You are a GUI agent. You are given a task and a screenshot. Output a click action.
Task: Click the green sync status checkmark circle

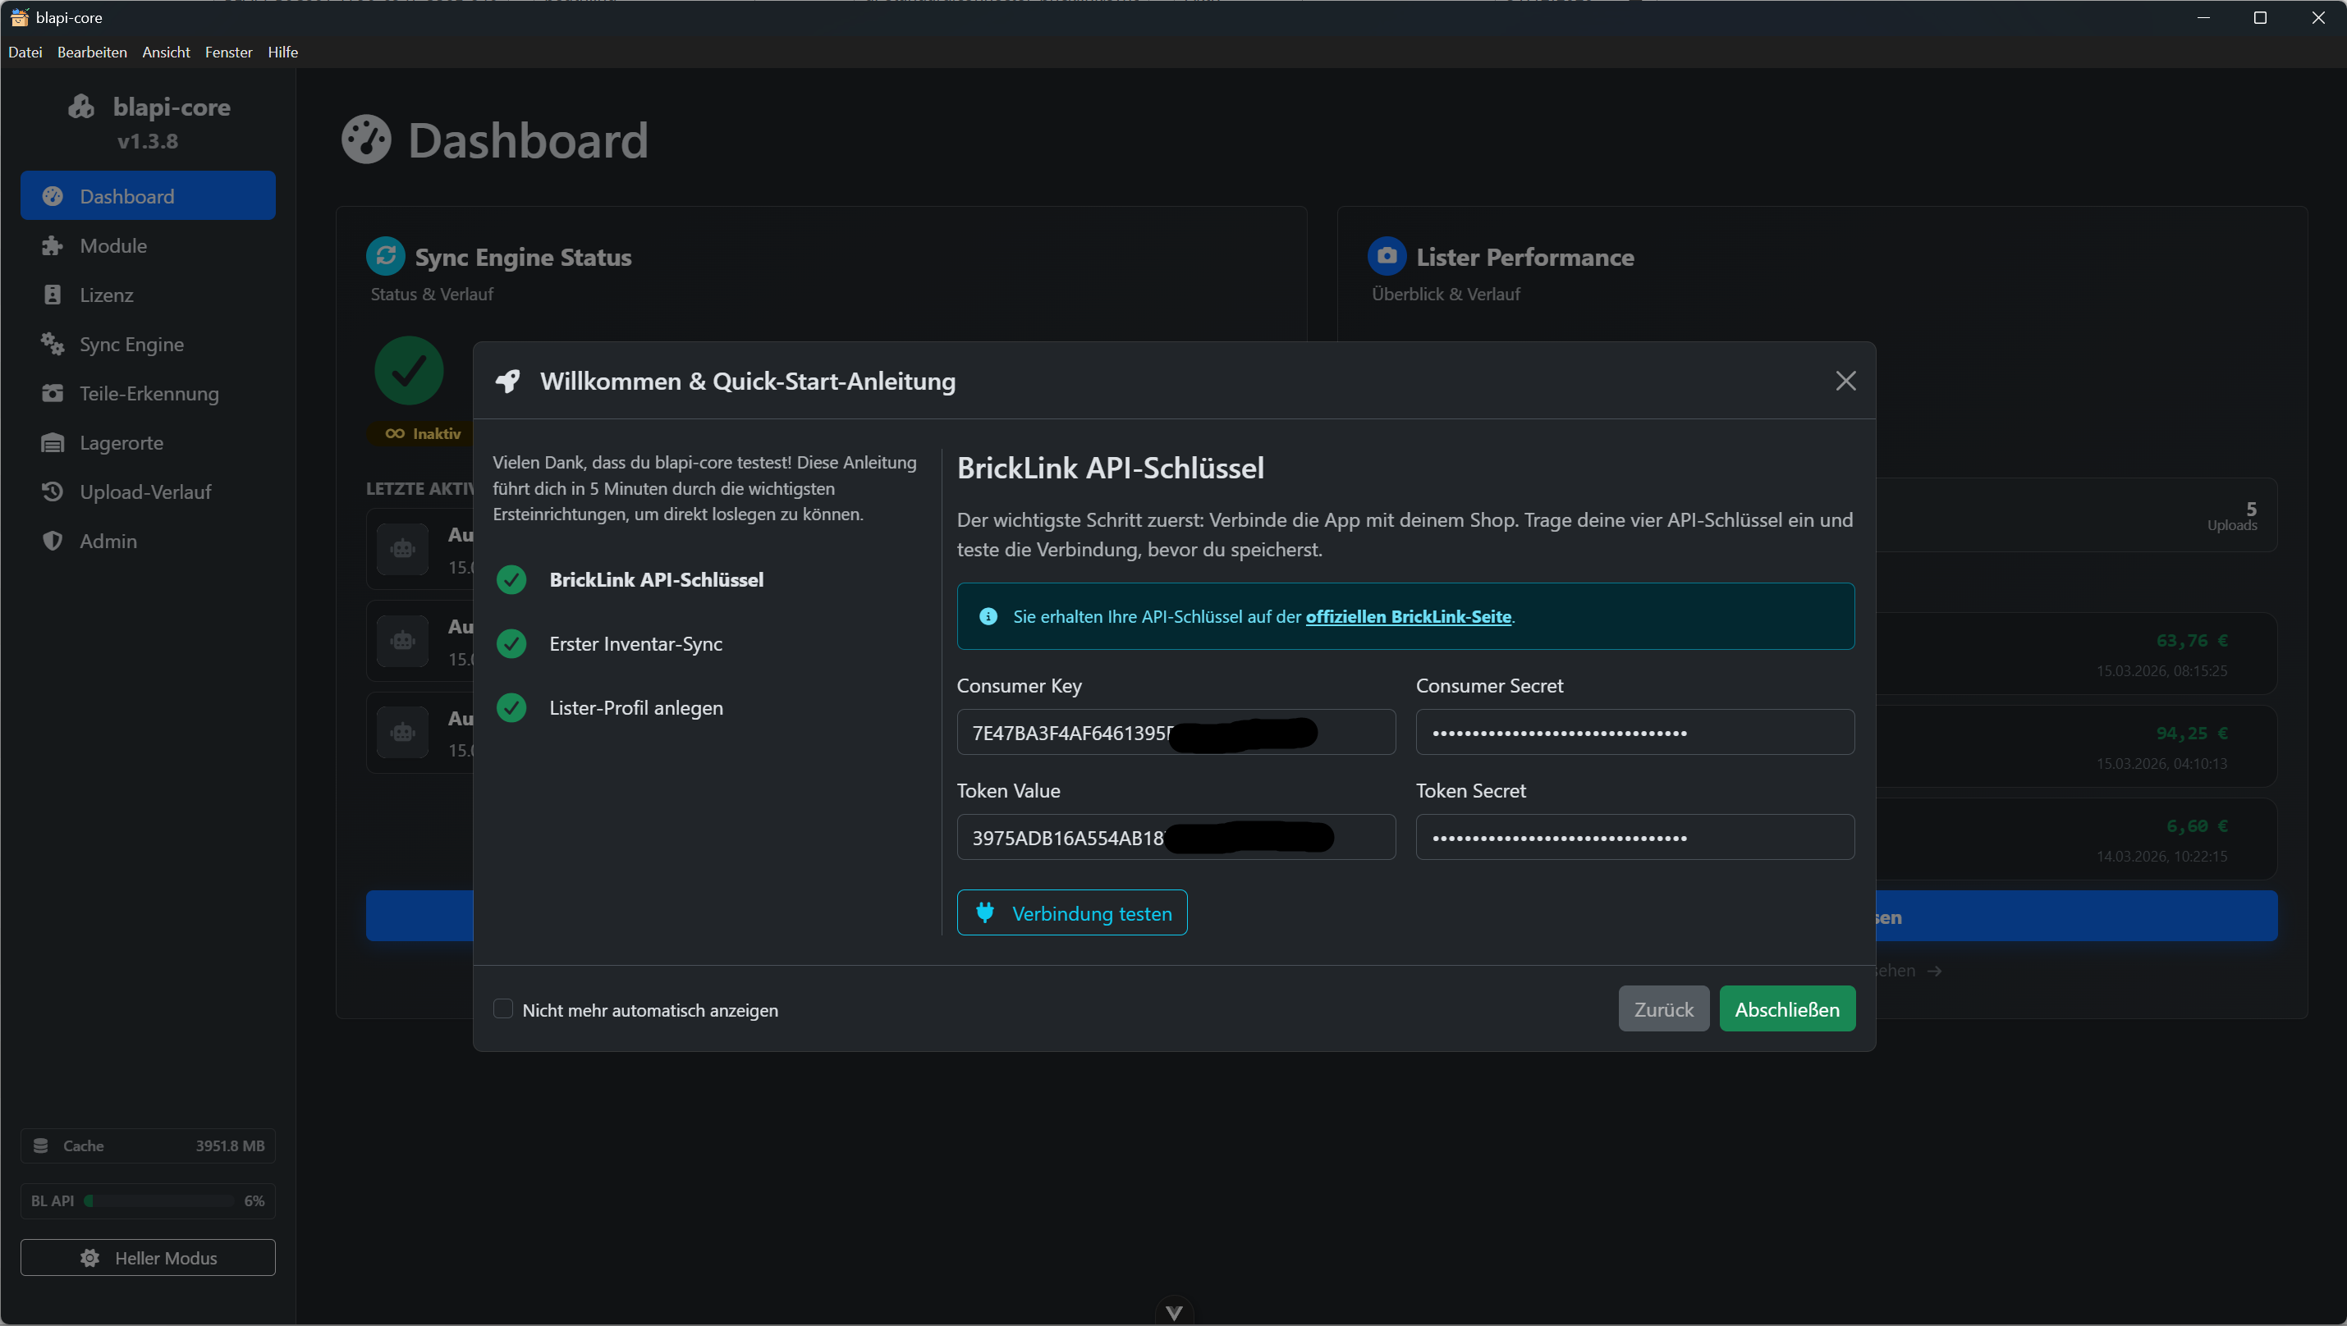coord(409,371)
